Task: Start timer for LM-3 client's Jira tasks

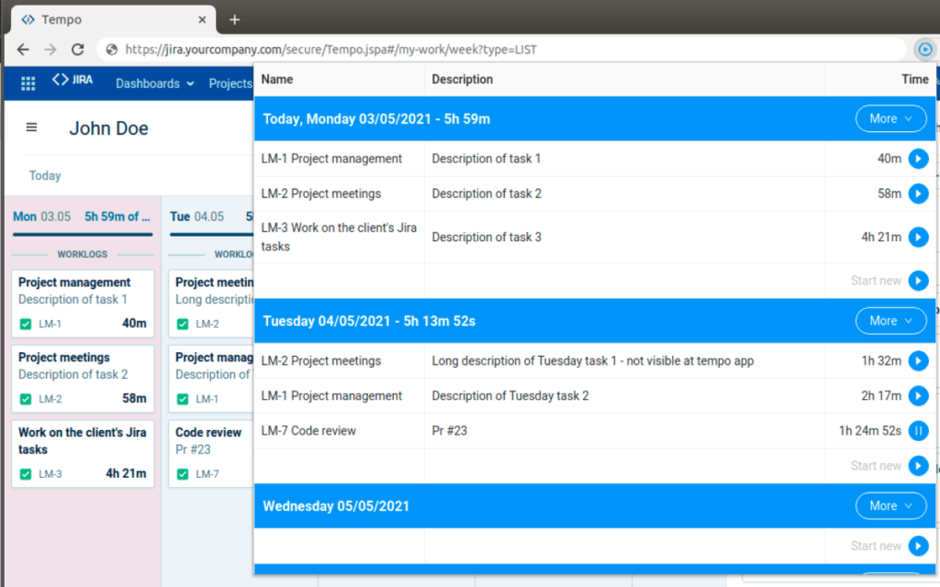Action: coord(918,238)
